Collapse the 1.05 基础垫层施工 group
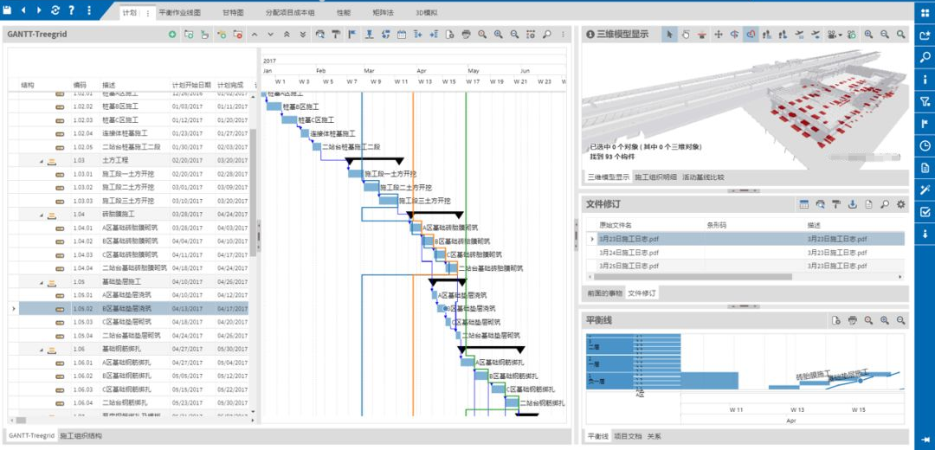 point(42,281)
